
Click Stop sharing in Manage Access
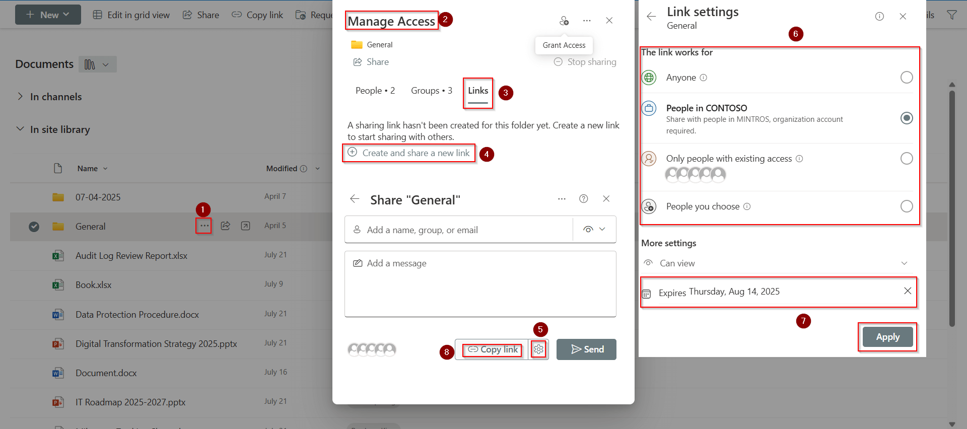pyautogui.click(x=585, y=62)
